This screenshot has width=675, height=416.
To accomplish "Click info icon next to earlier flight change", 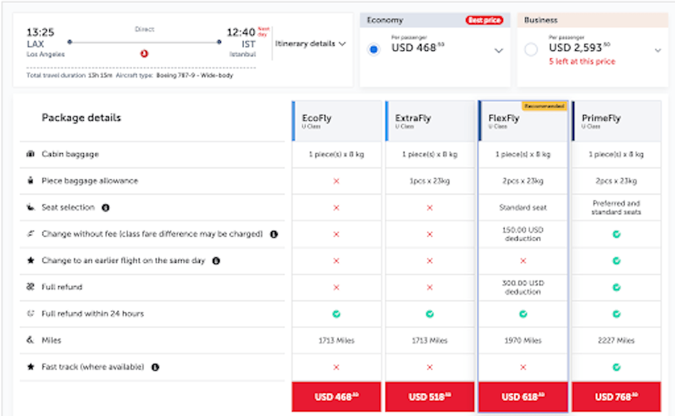I will click(216, 261).
